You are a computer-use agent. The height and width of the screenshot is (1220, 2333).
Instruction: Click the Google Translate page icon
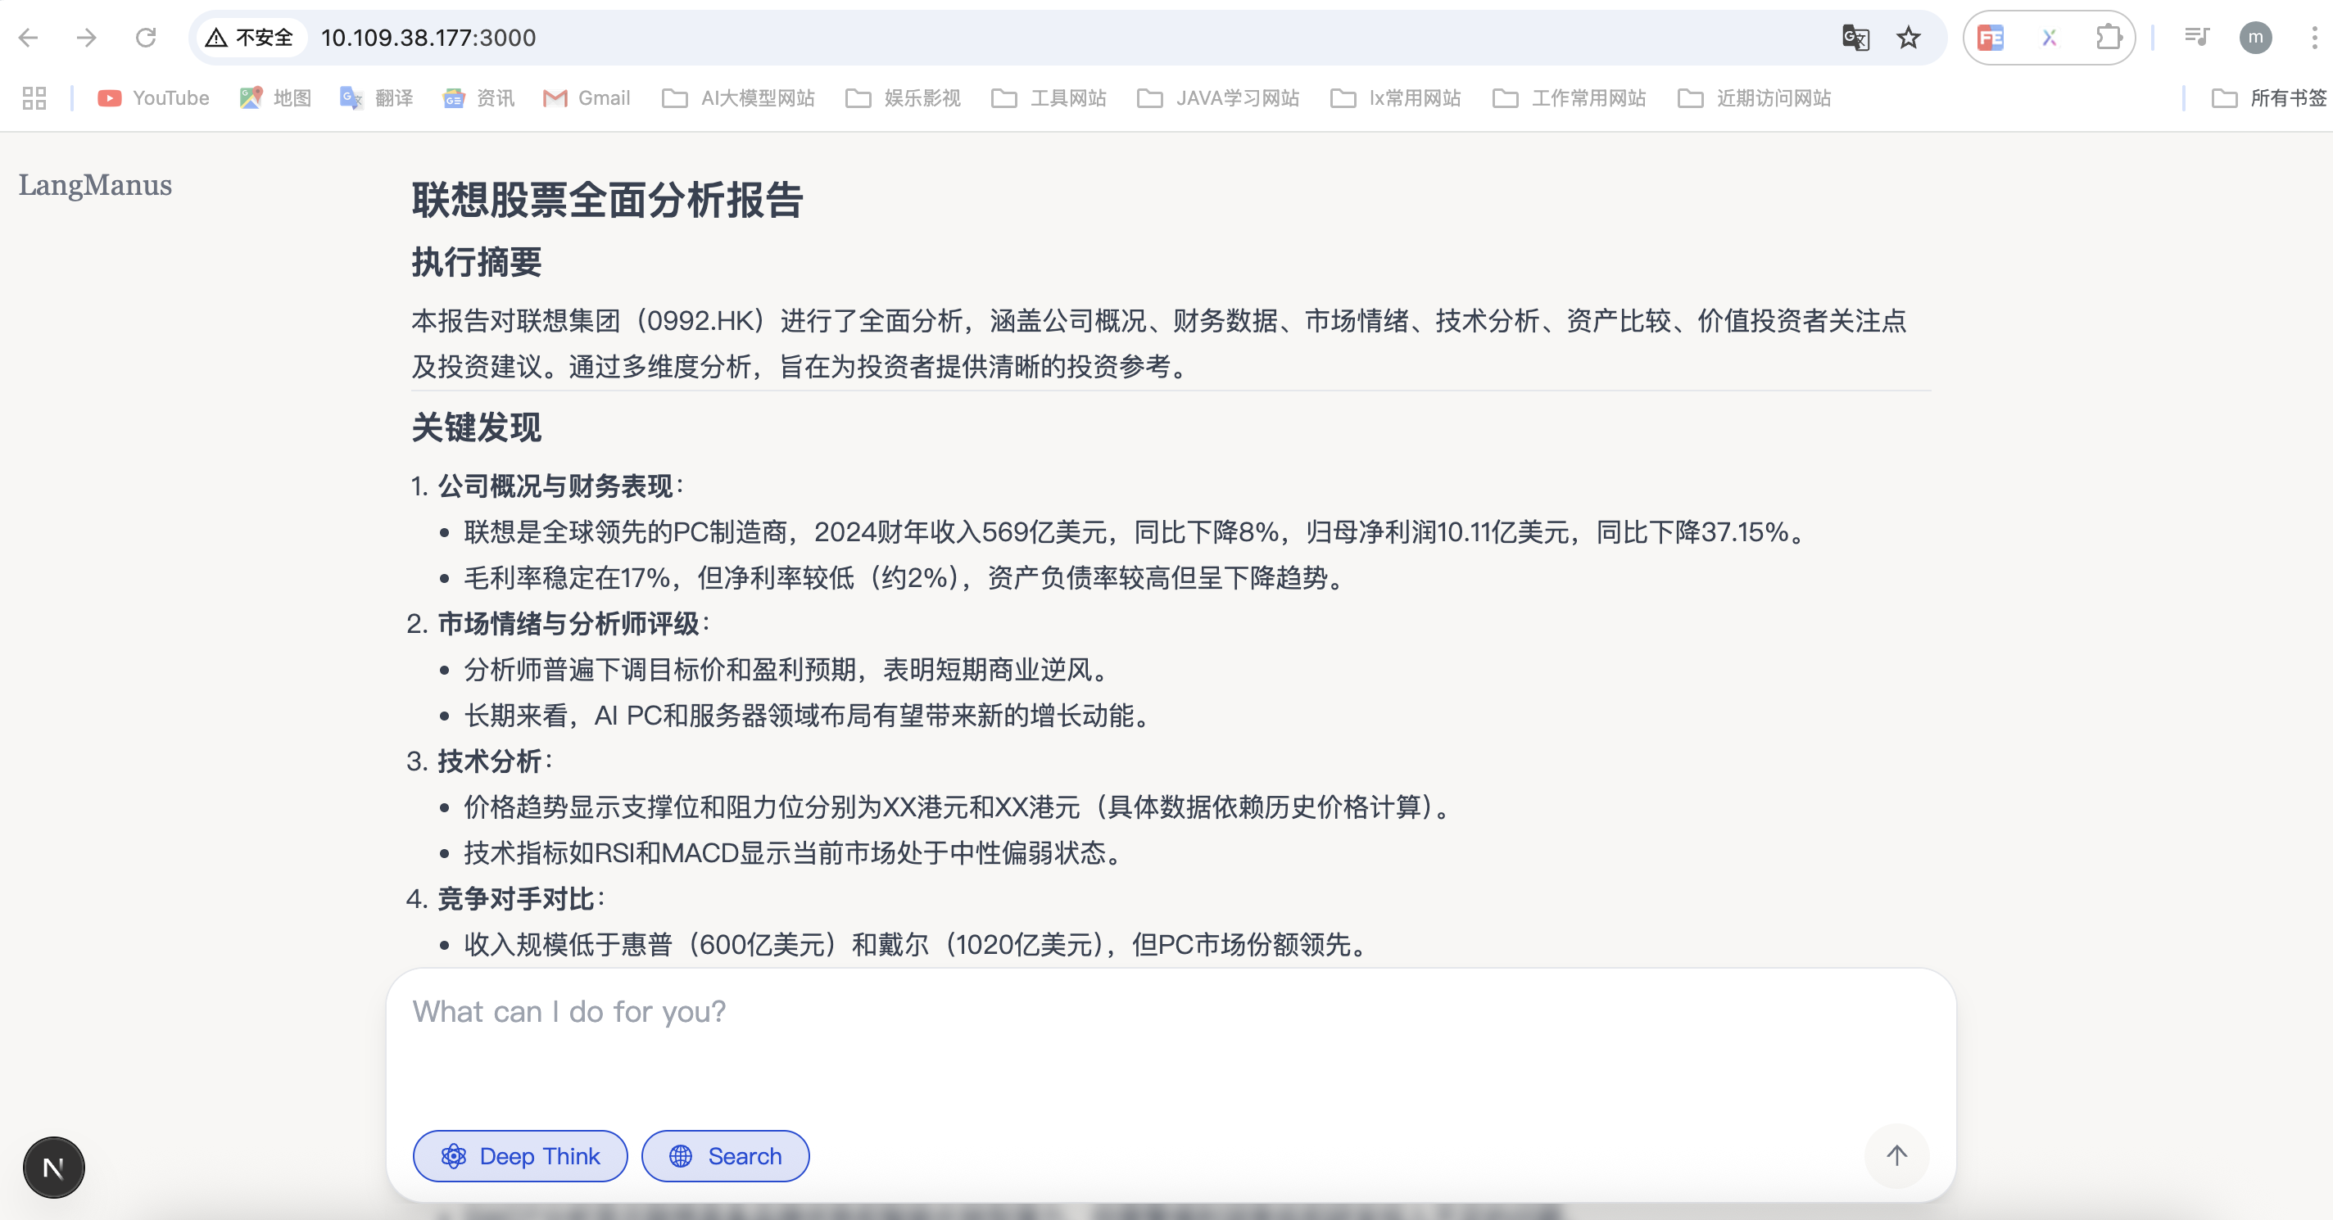tap(1855, 38)
